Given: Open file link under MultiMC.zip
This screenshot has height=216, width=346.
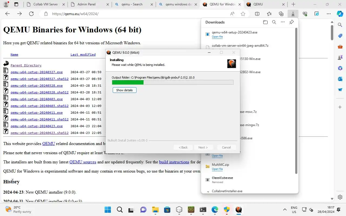Looking at the screenshot, I should 217,169.
